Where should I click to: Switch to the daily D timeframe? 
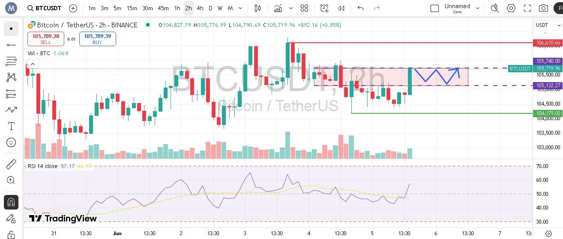click(x=210, y=8)
